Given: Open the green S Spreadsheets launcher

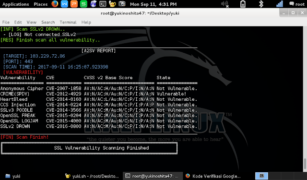Looking at the screenshot, I should click(83, 4).
